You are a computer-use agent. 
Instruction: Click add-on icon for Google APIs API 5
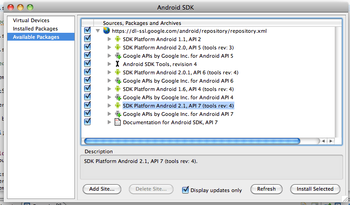tap(118, 56)
